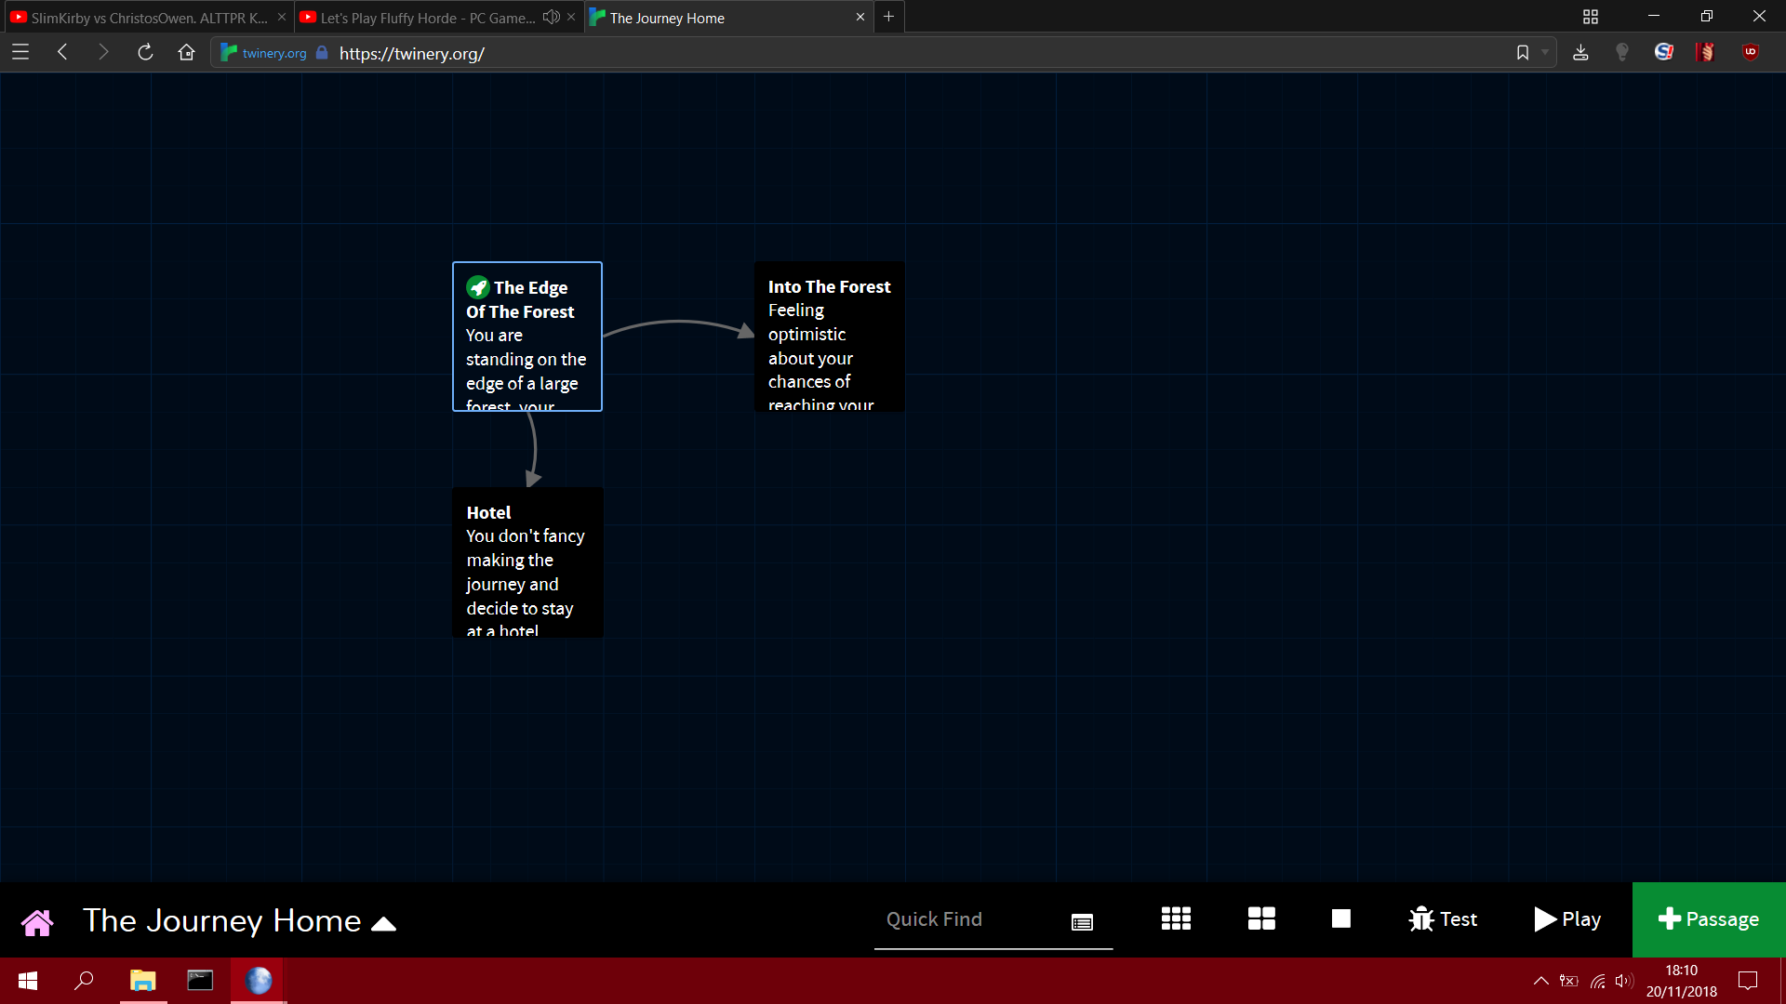Switch to passage titles only view
Screen dimensions: 1786x1004
pos(1261,919)
